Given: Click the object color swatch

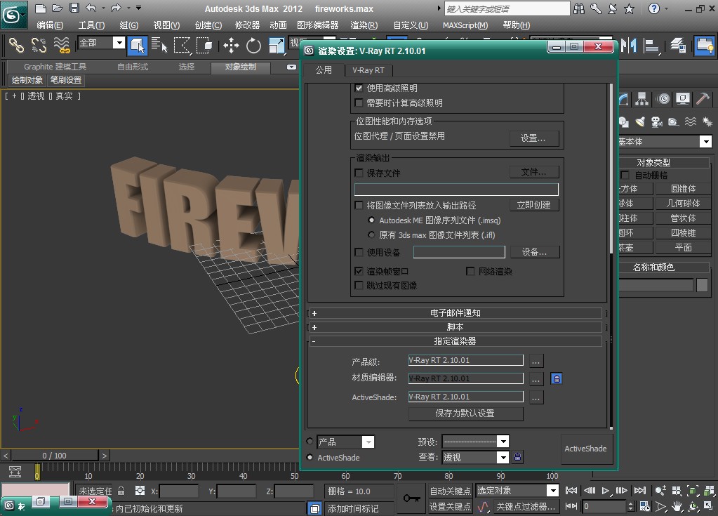Looking at the screenshot, I should 702,285.
